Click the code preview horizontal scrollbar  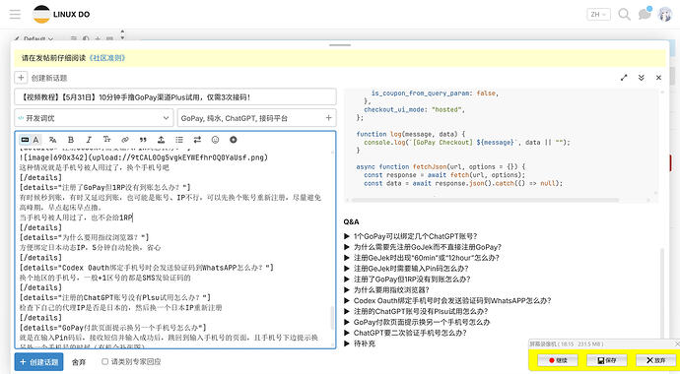[485, 200]
